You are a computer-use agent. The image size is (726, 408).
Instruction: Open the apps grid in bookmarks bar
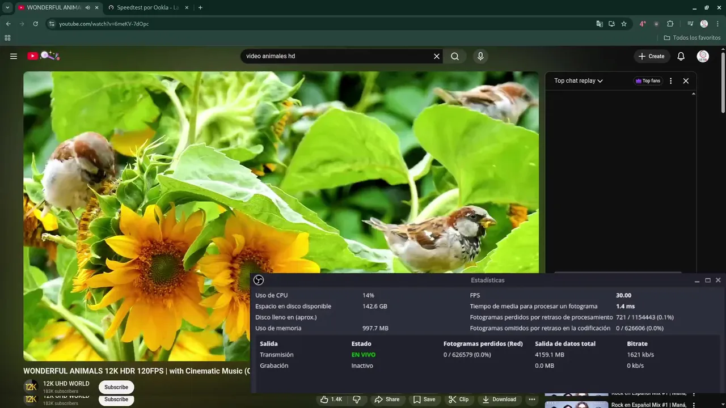tap(7, 38)
